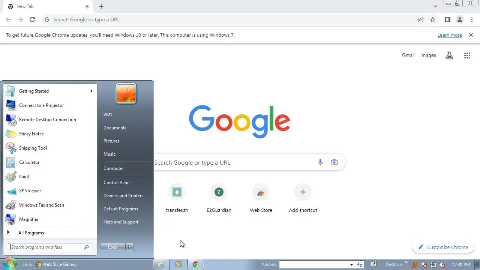Open the E2Guardian shortcut
The height and width of the screenshot is (270, 480).
pyautogui.click(x=219, y=199)
